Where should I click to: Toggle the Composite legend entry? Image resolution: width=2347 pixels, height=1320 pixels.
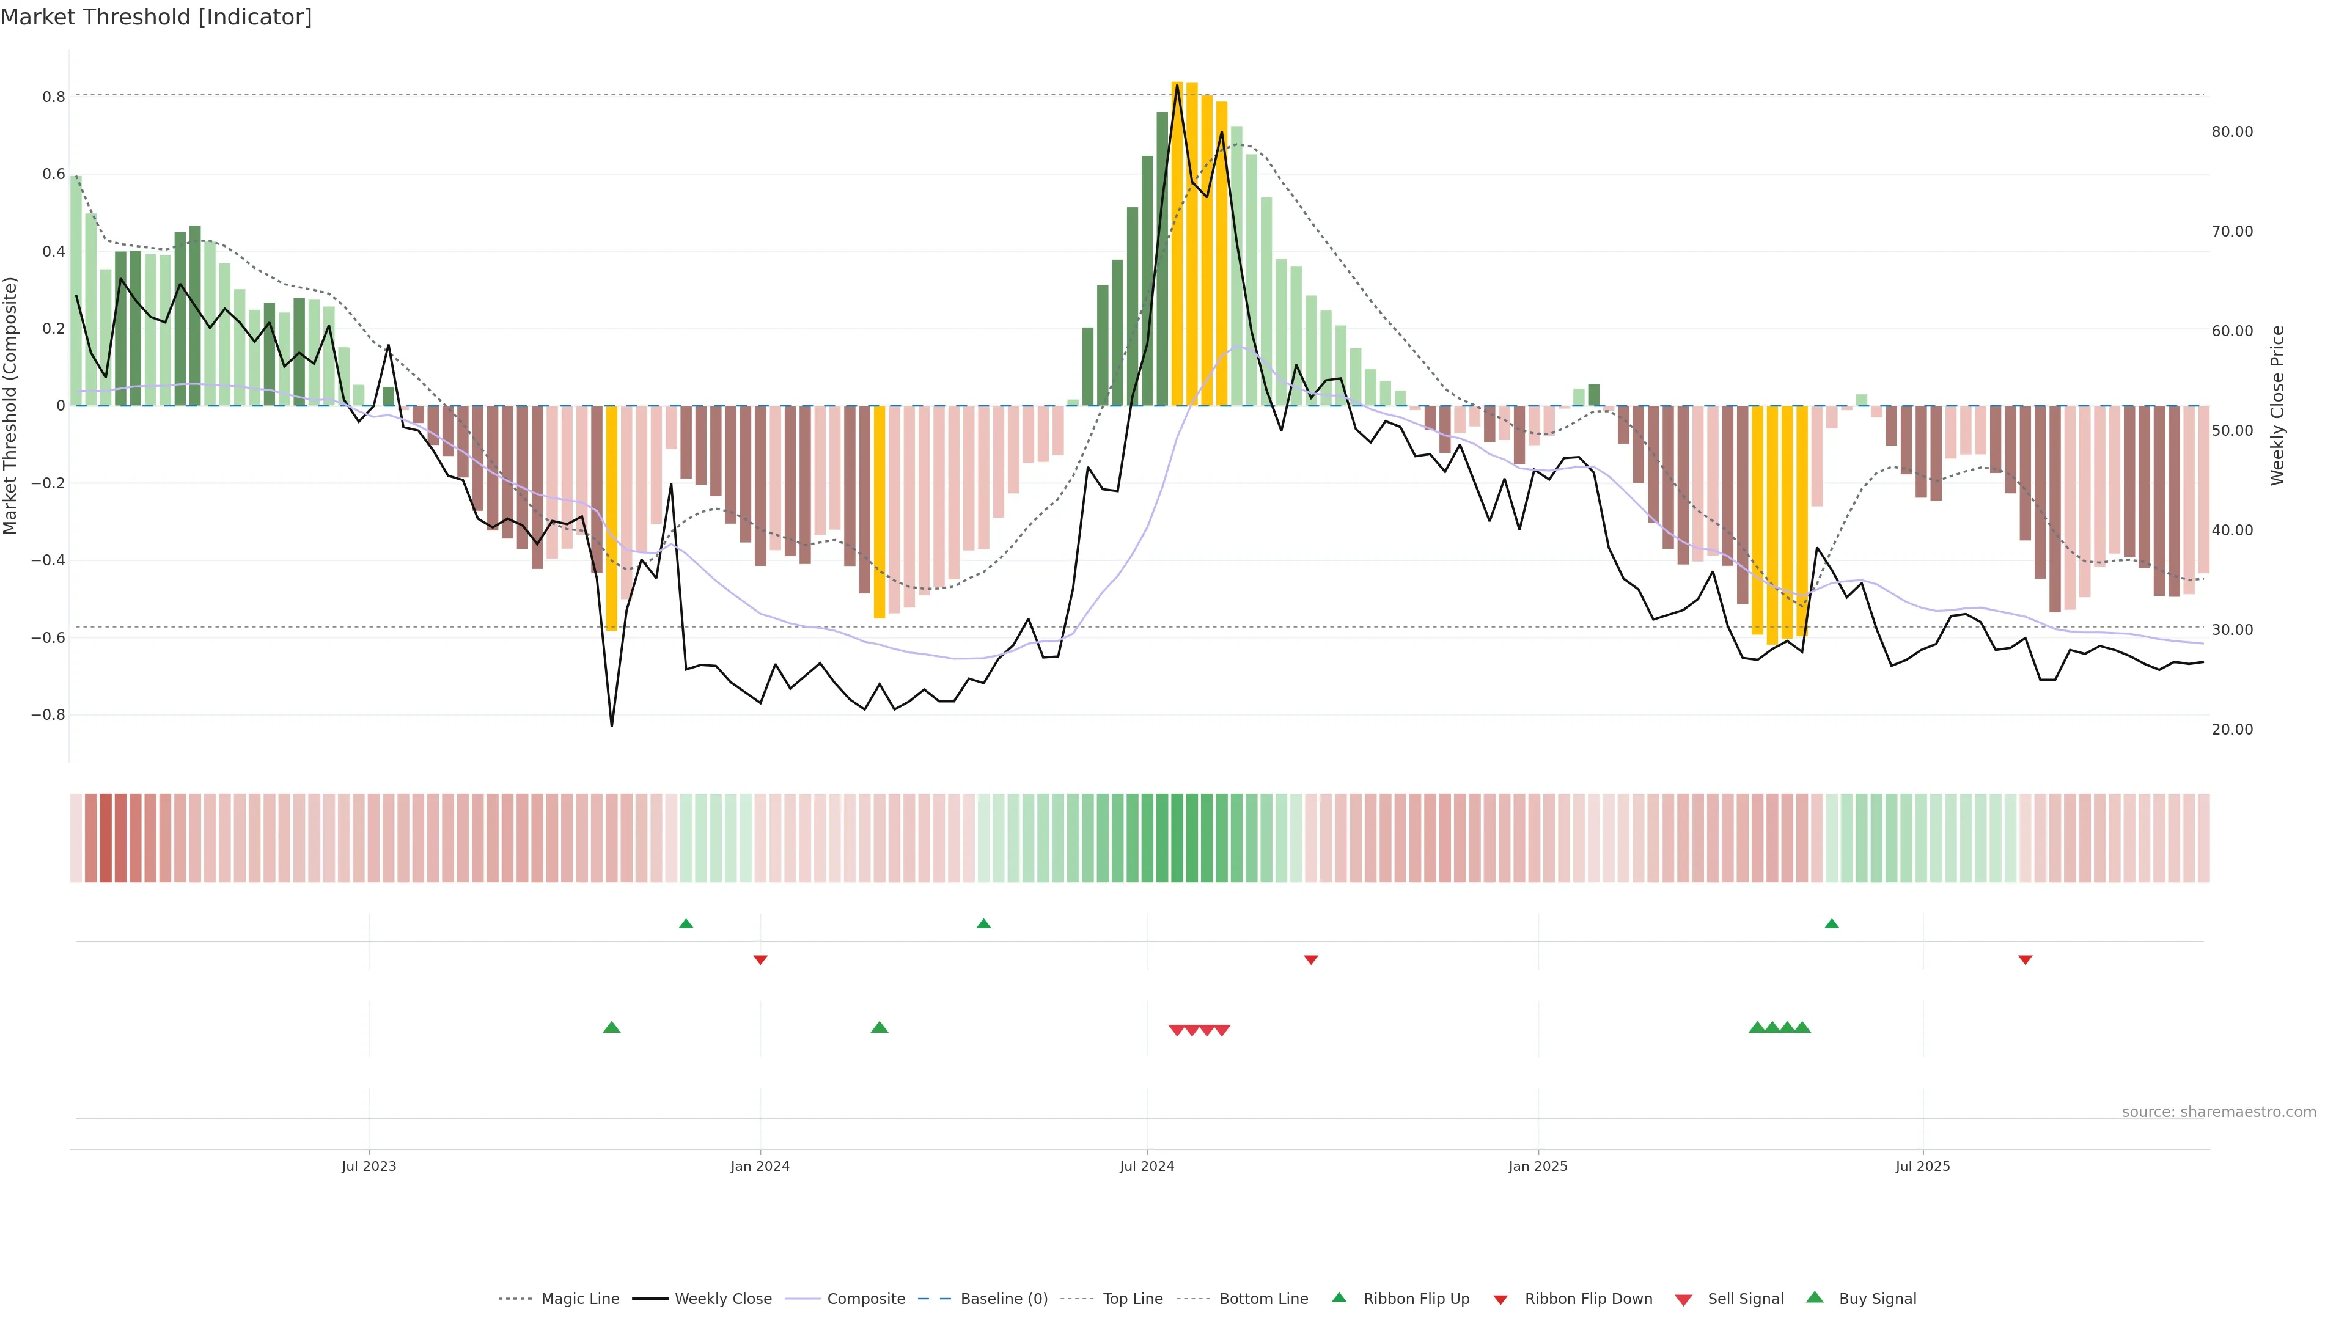coord(865,1299)
